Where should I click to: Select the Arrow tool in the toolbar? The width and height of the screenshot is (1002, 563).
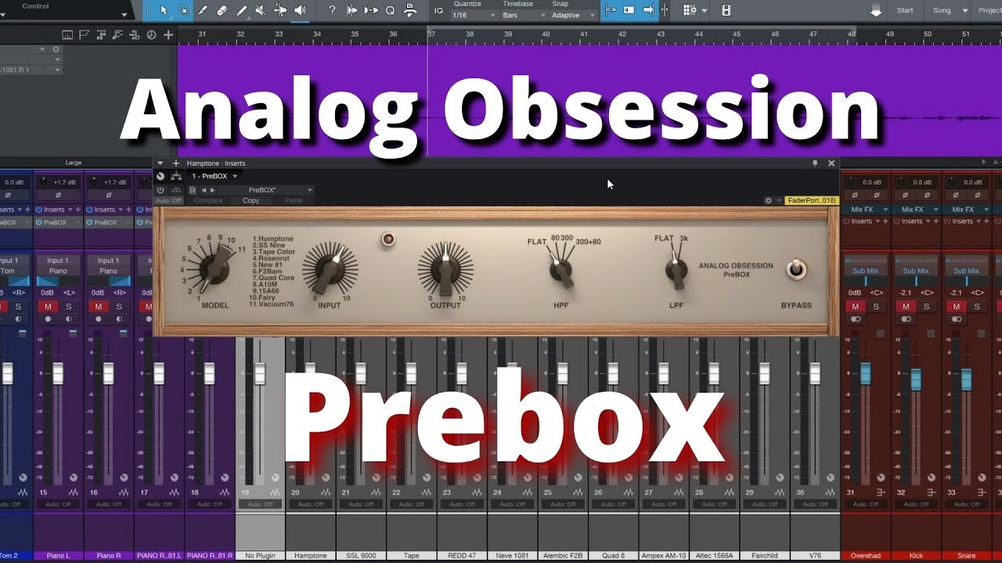pos(164,10)
